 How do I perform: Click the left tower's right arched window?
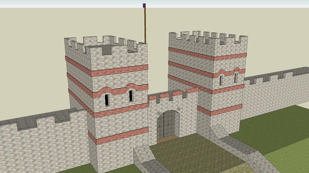tap(131, 96)
